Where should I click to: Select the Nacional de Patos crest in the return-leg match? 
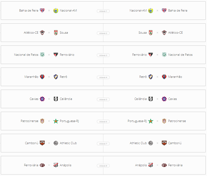click(x=164, y=55)
